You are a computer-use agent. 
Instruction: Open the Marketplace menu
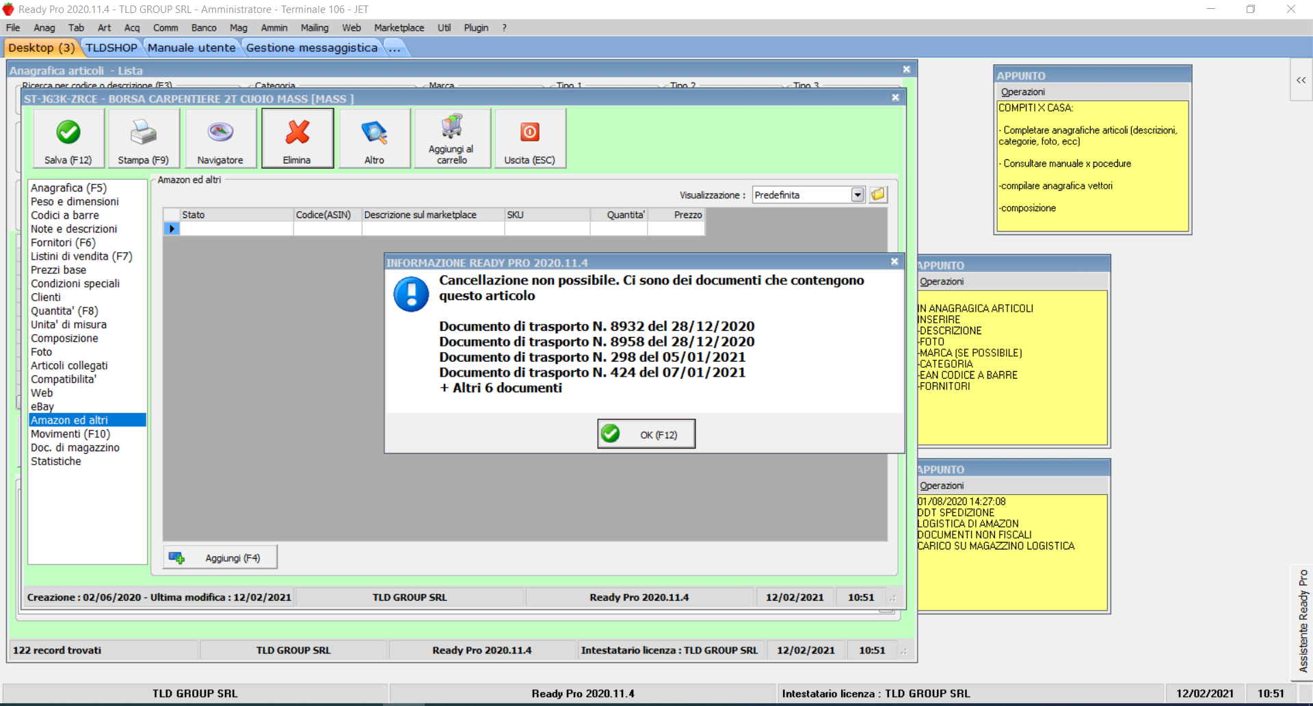pyautogui.click(x=399, y=28)
